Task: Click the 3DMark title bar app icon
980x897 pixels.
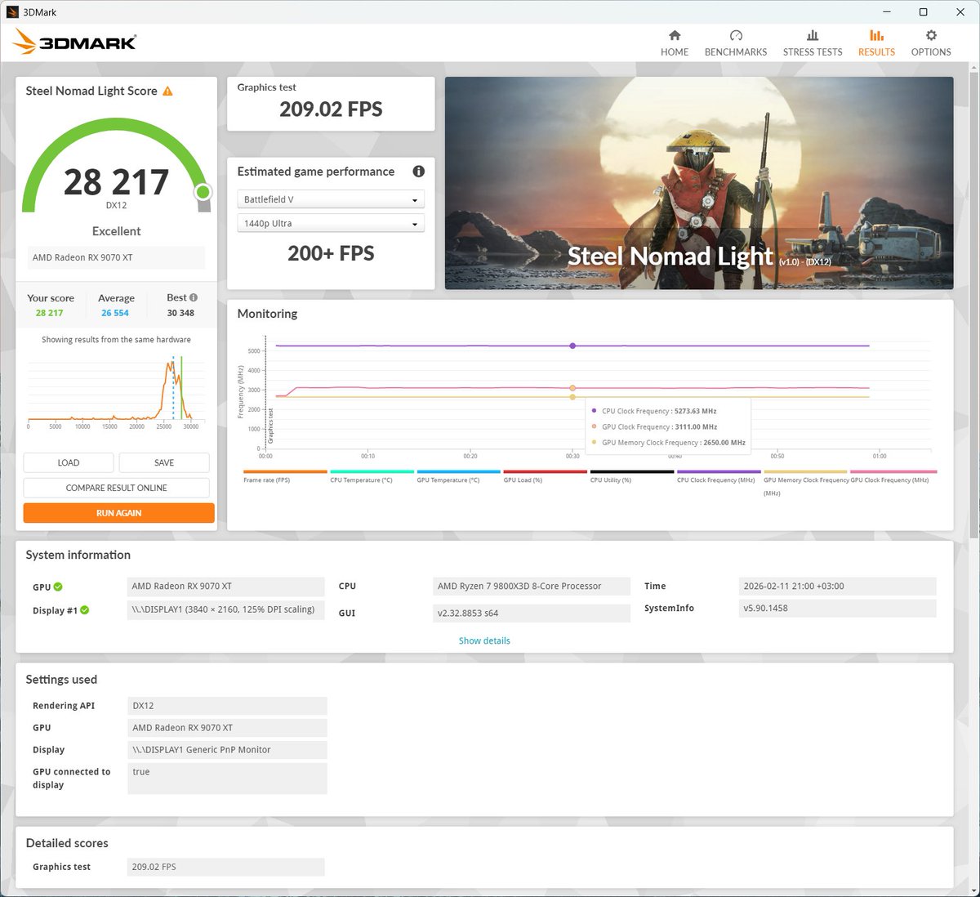Action: (x=12, y=12)
